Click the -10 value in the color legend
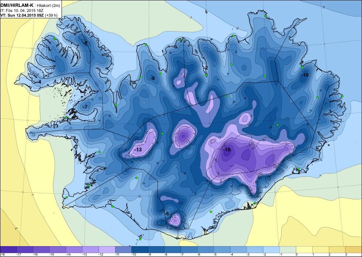 point(134,255)
